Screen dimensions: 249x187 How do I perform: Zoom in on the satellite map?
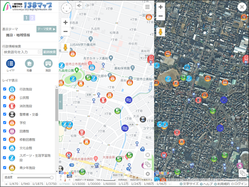[161, 7]
